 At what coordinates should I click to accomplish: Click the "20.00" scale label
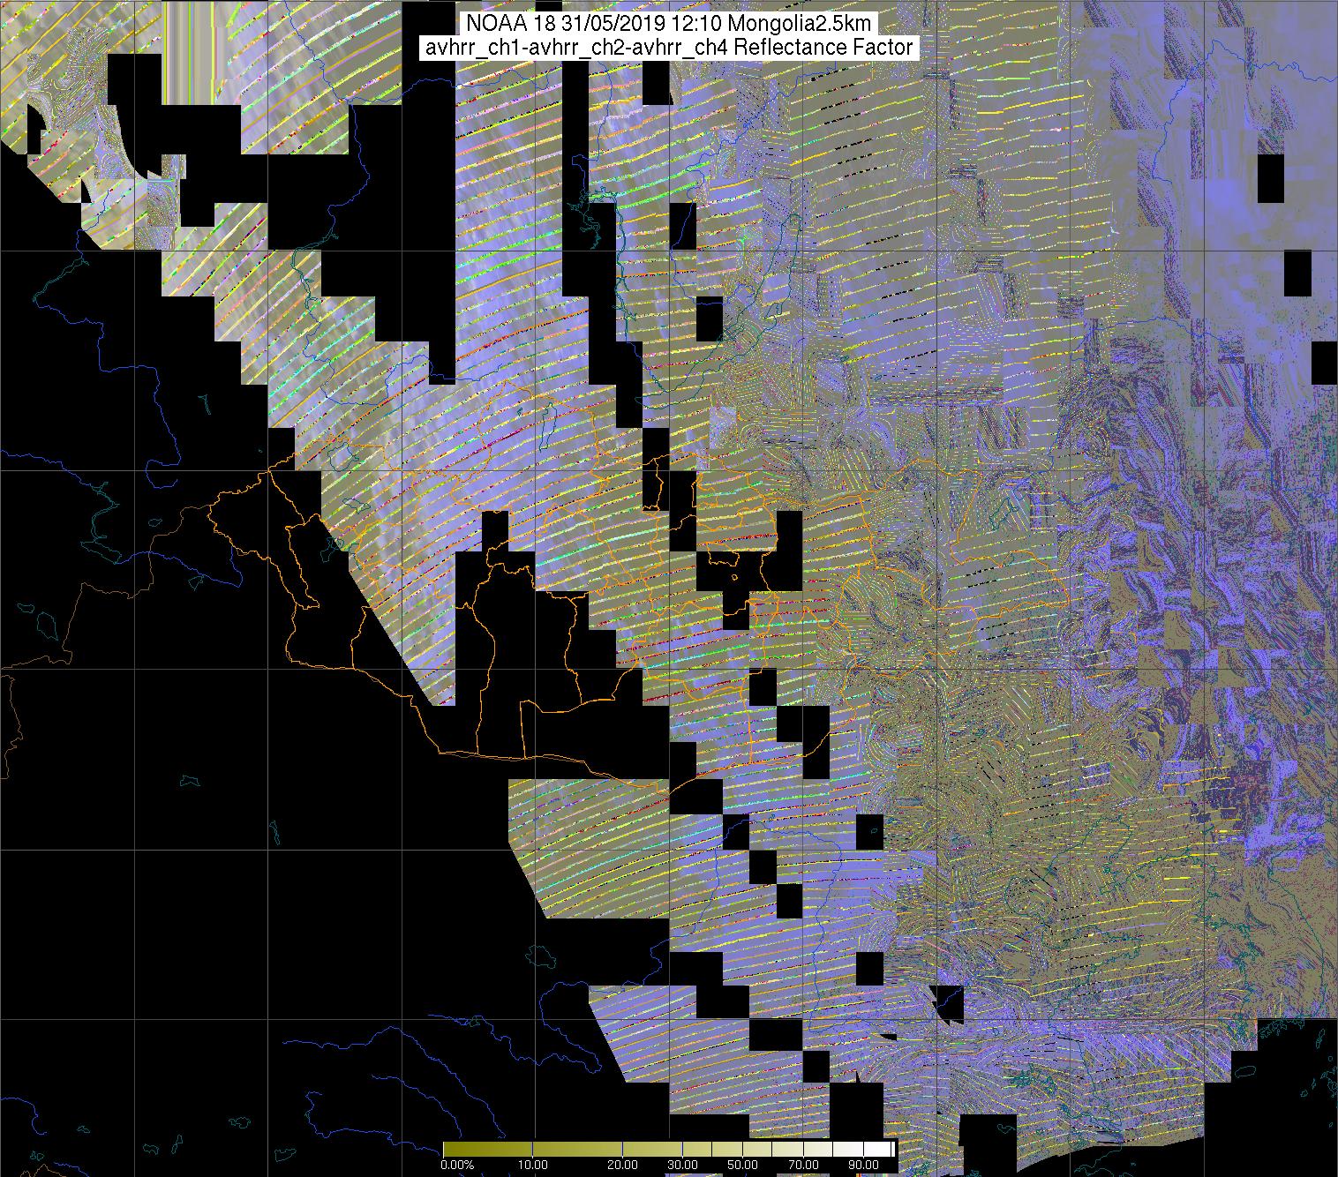[x=623, y=1166]
